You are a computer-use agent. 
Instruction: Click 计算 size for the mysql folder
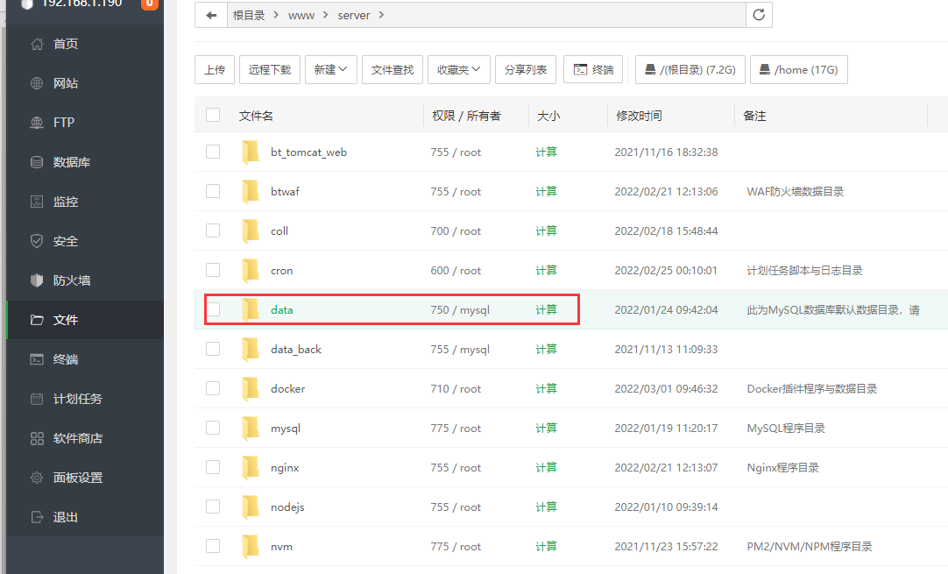546,428
